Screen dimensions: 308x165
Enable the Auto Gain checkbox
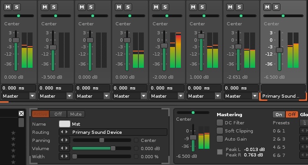click(x=220, y=139)
